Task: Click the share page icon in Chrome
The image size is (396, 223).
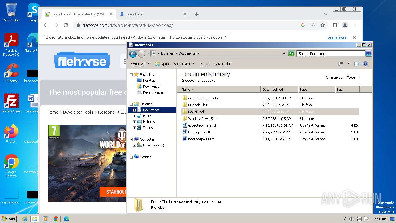Action: pos(313,25)
